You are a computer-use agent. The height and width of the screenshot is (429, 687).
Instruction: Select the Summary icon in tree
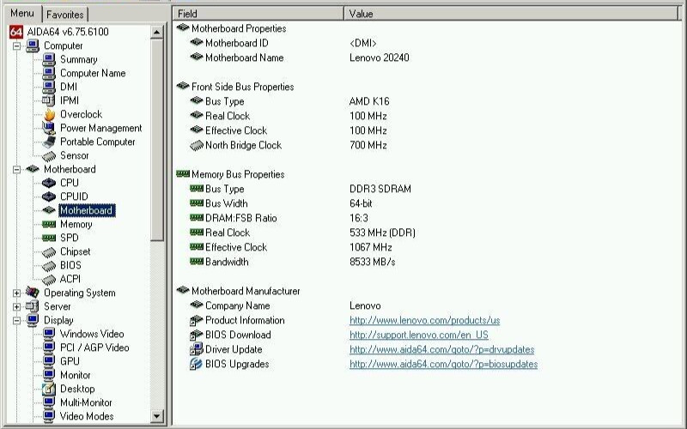point(49,59)
